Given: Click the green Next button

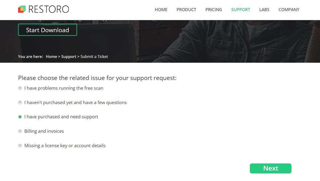Looking at the screenshot, I should 270,169.
